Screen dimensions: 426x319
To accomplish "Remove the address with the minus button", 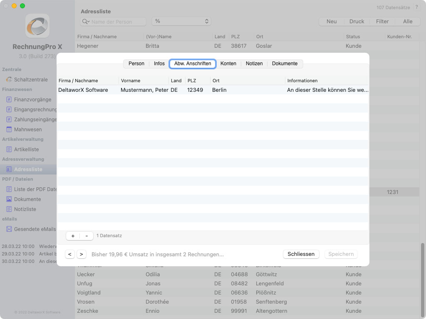I will tap(87, 236).
